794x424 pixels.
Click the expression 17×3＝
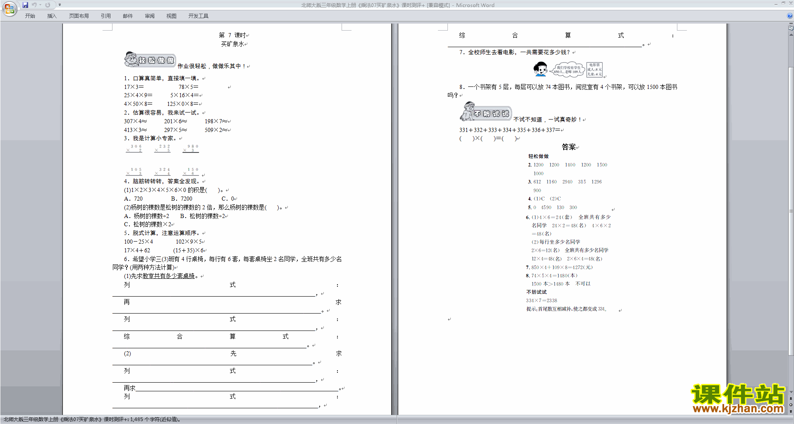[134, 87]
